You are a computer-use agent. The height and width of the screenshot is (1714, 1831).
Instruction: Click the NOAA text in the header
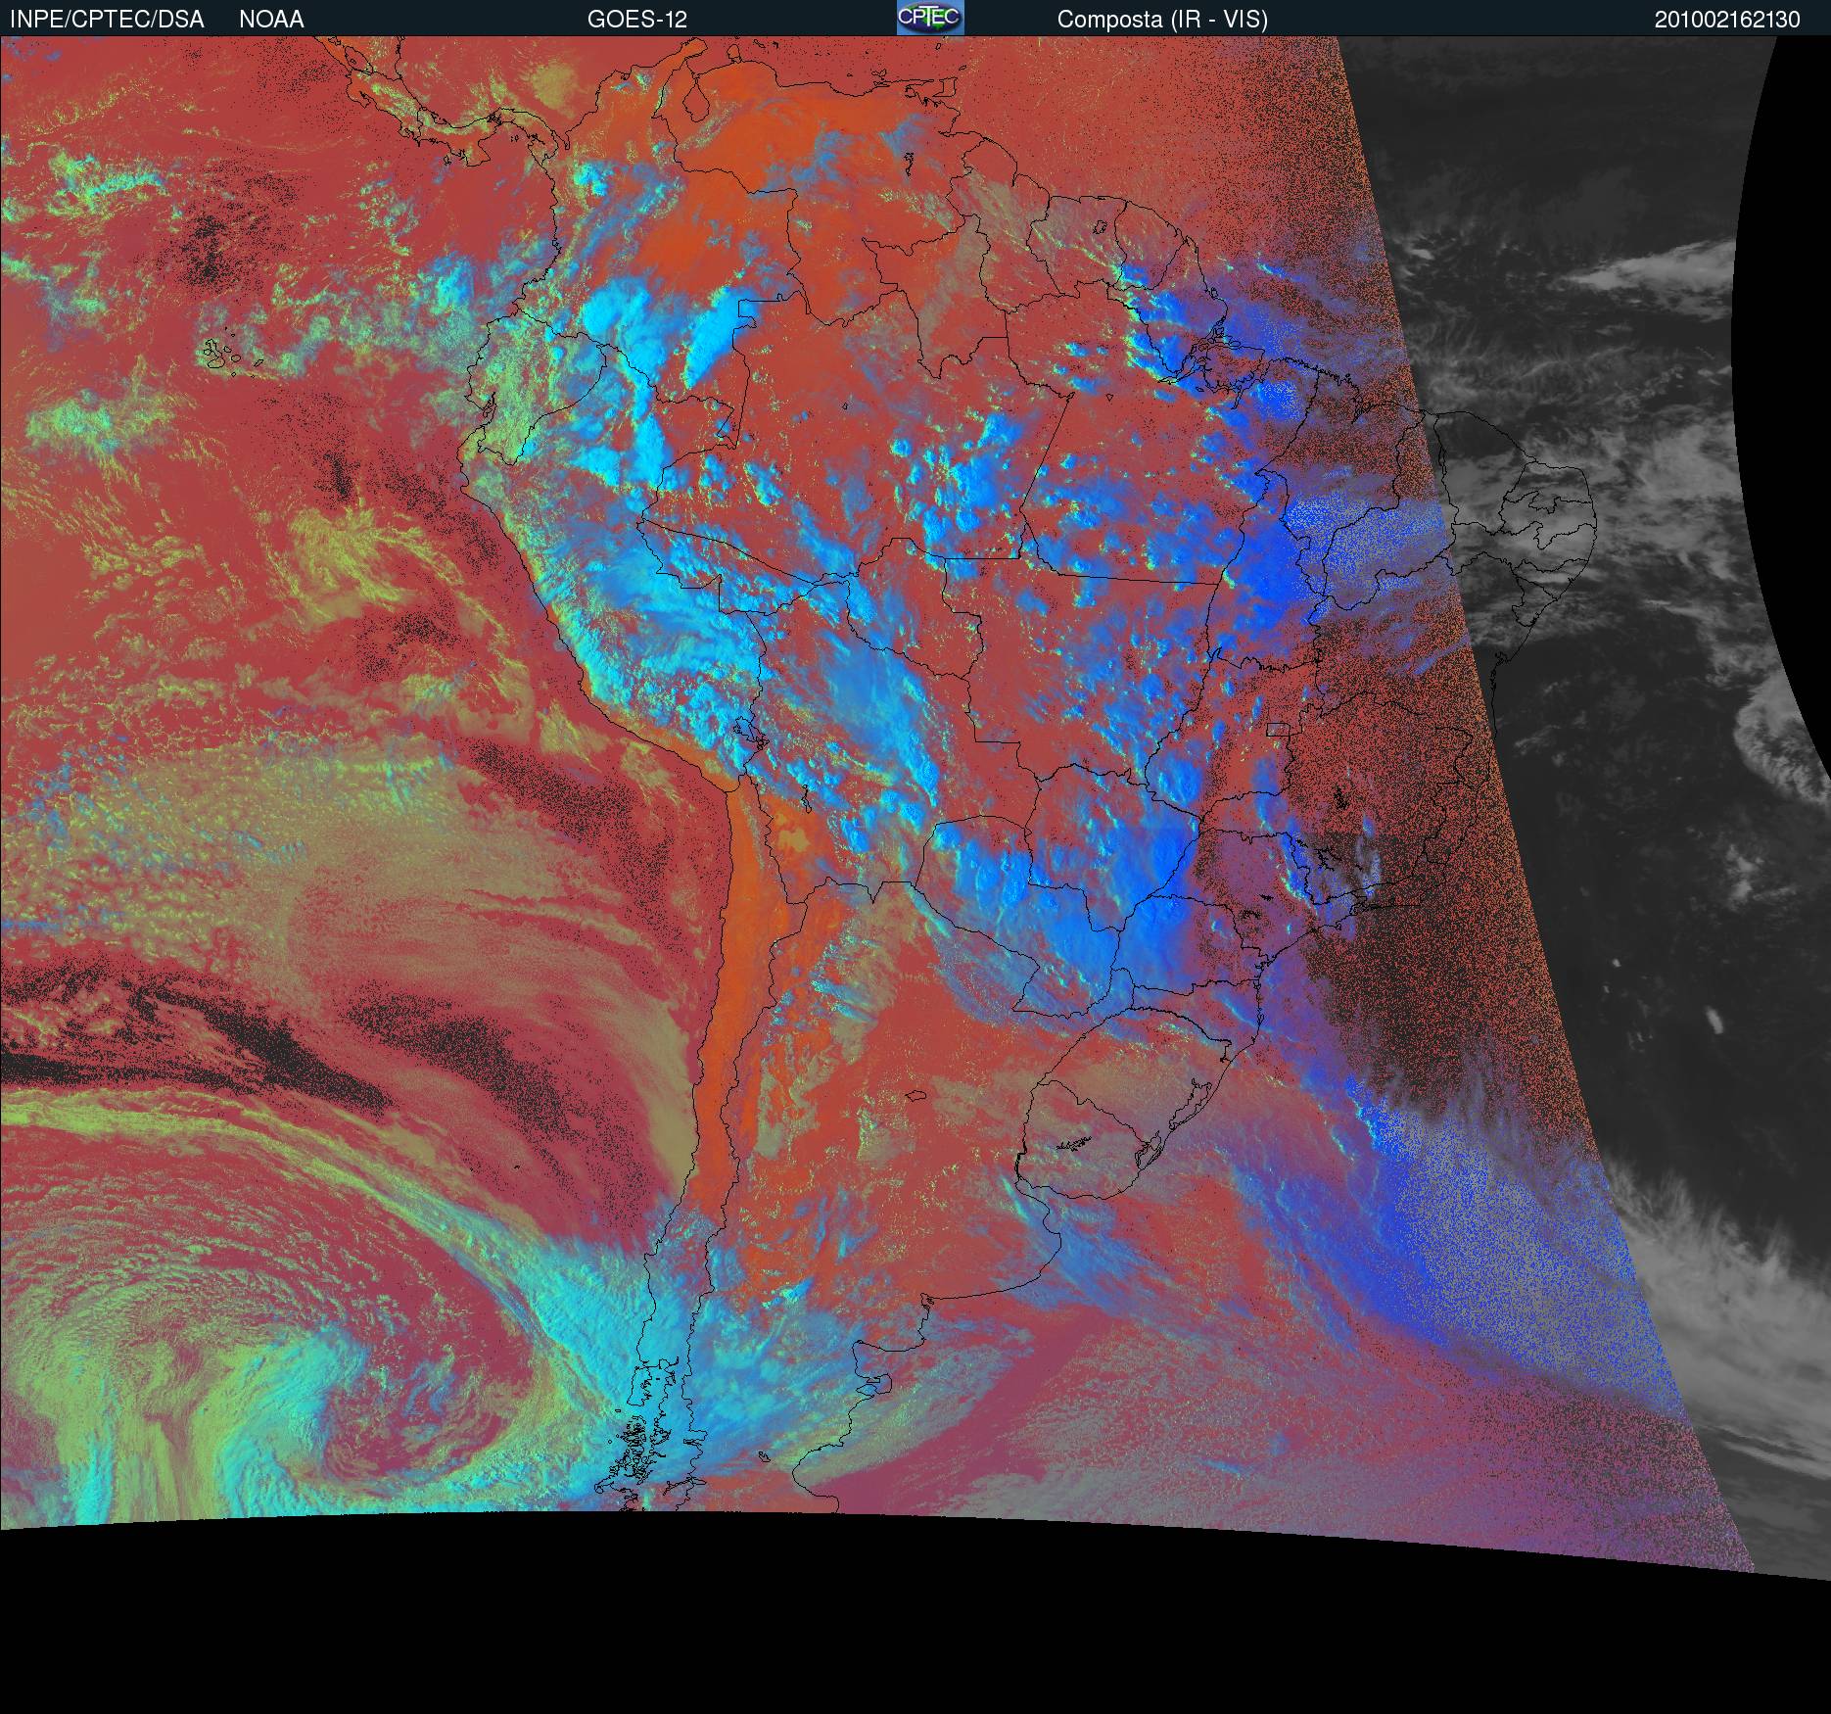[x=271, y=19]
